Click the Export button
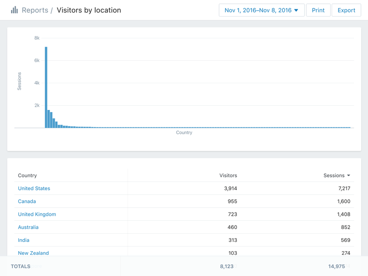The width and height of the screenshot is (368, 276). pyautogui.click(x=346, y=10)
